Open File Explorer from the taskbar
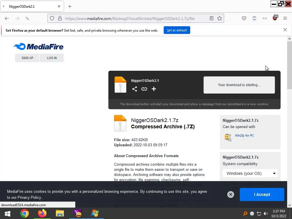This screenshot has height=219, width=292. tap(60, 213)
